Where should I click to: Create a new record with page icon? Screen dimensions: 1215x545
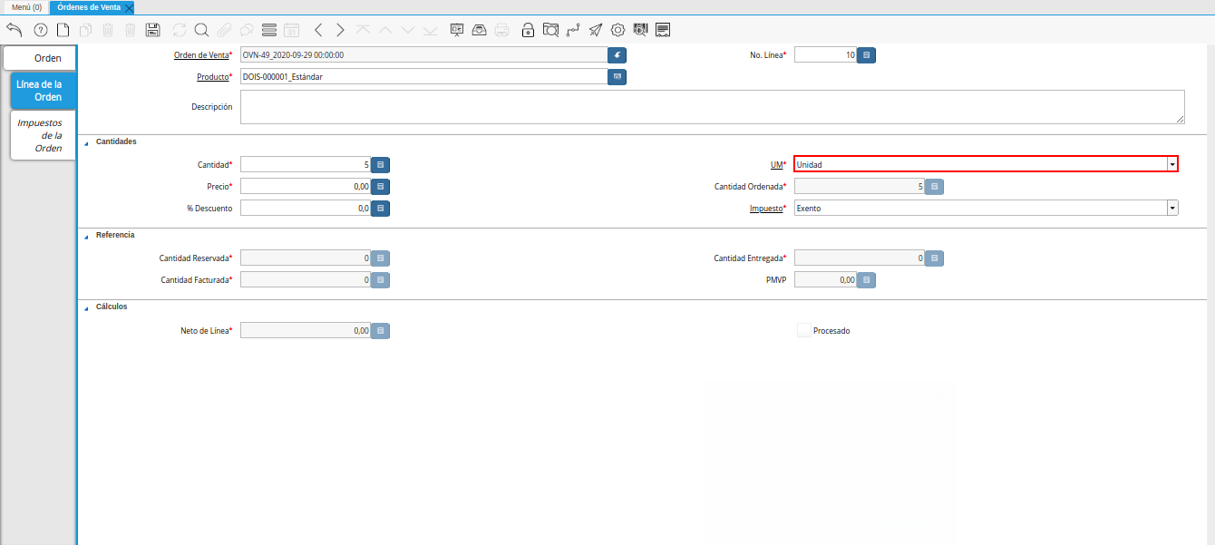tap(63, 30)
